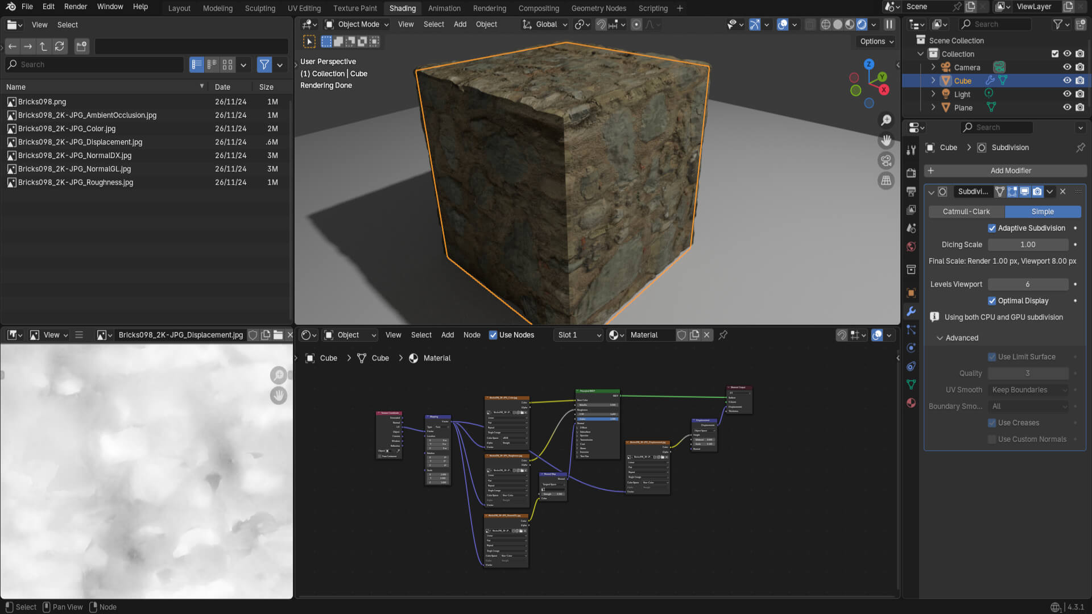The height and width of the screenshot is (614, 1092).
Task: Switch to rendered viewport shading mode
Action: tap(862, 24)
